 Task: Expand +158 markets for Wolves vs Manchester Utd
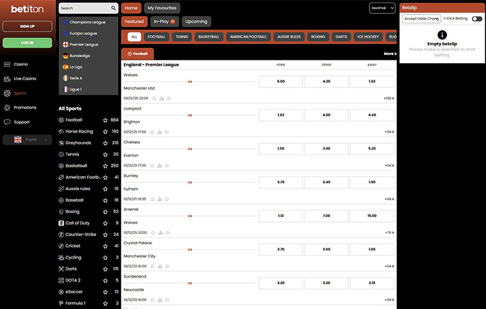pyautogui.click(x=389, y=98)
